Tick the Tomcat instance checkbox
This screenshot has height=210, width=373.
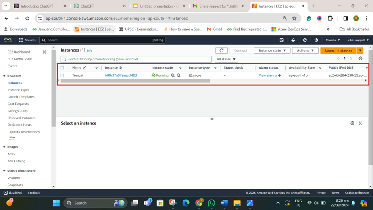(x=62, y=75)
